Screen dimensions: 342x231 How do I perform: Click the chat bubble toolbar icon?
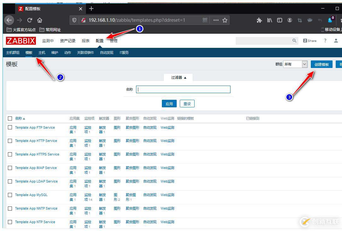point(310,20)
